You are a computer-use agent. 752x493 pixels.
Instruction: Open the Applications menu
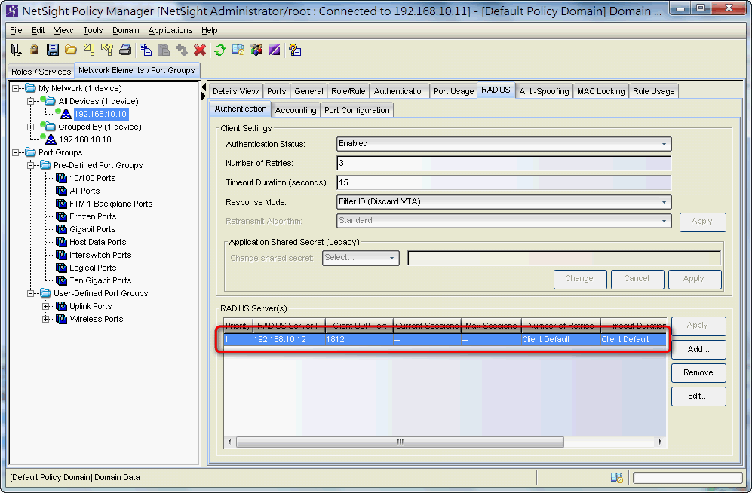(170, 30)
